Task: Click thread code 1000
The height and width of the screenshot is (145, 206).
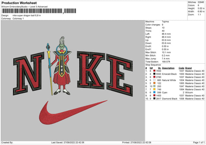Action: point(182,74)
